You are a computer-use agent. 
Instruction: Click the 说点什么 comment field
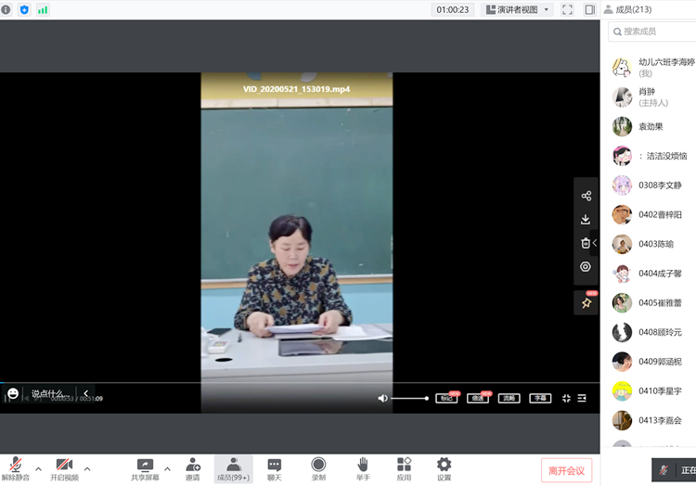(50, 393)
